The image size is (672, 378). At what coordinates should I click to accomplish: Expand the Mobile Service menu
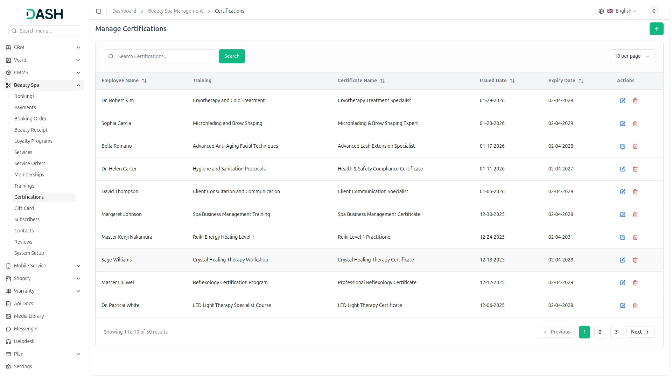tap(43, 266)
